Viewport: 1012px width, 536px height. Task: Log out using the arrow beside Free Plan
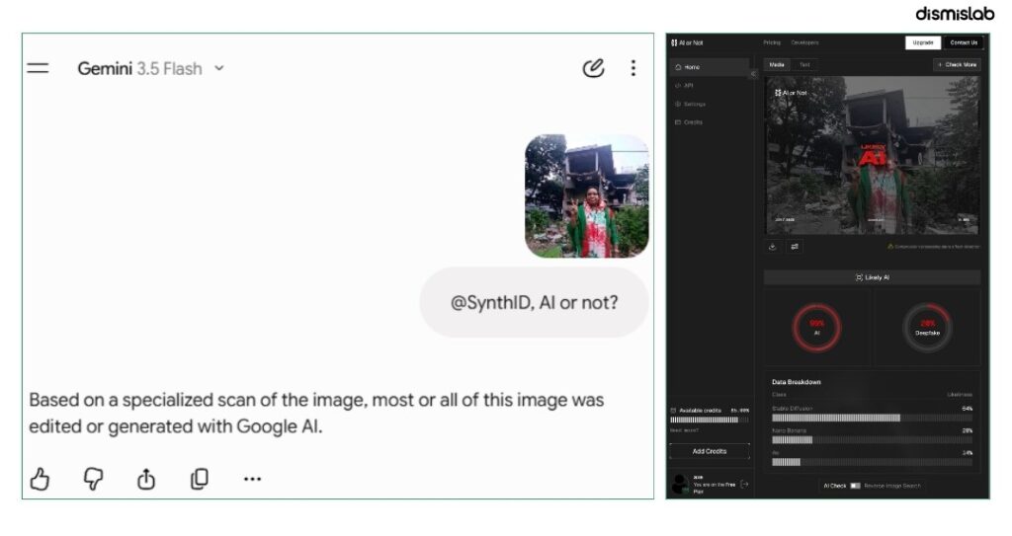[744, 484]
